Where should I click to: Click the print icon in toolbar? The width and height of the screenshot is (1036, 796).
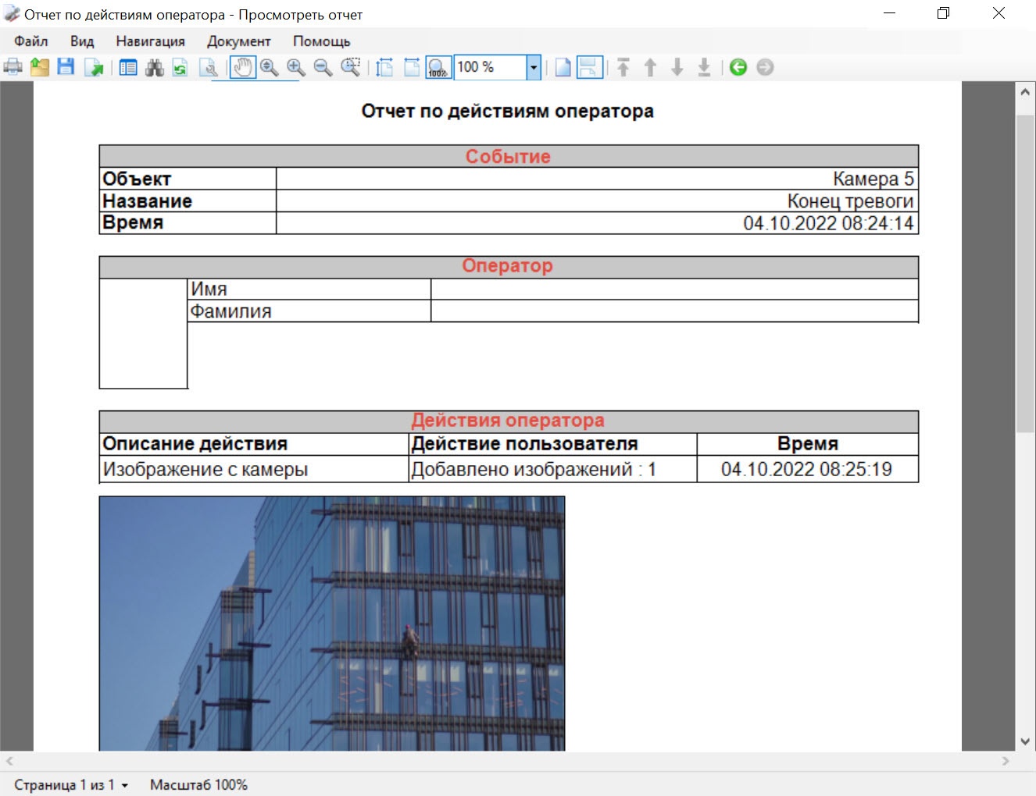coord(13,68)
